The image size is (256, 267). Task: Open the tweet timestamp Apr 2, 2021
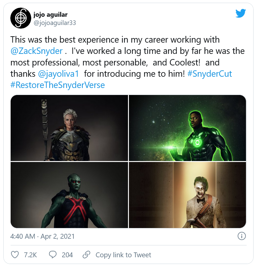(42, 236)
